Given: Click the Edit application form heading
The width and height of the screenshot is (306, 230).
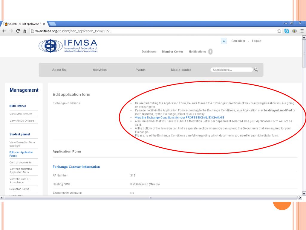Looking at the screenshot, I should point(71,94).
